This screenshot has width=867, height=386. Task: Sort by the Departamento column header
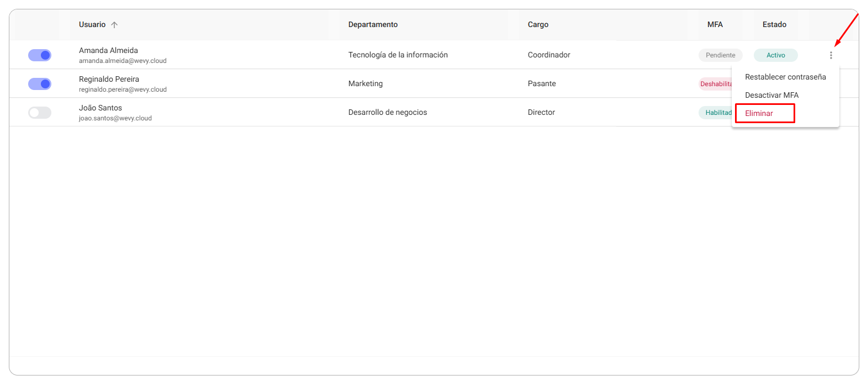tap(373, 25)
